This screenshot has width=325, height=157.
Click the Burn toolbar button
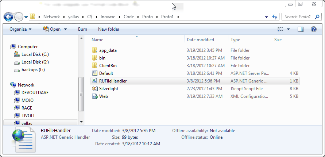point(82,29)
